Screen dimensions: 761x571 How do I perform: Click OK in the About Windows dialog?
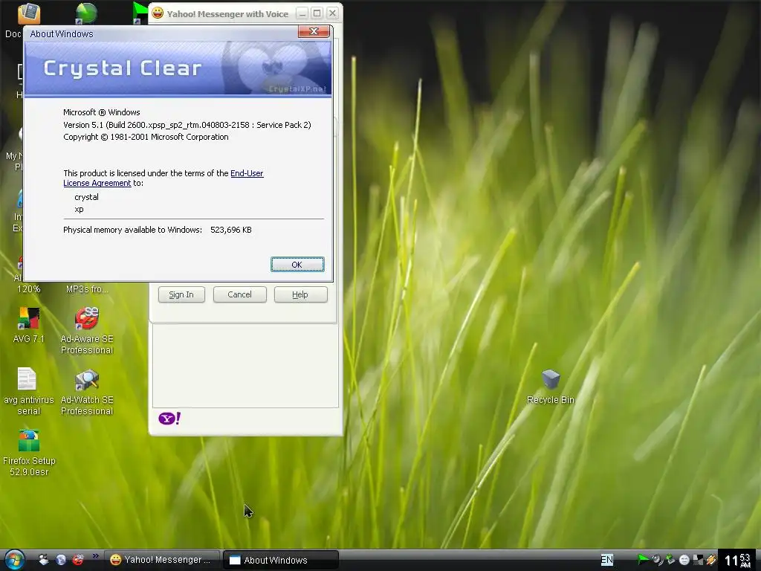(x=297, y=265)
